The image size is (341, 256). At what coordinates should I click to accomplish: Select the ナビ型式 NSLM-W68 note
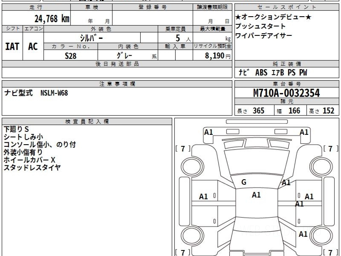pyautogui.click(x=36, y=93)
